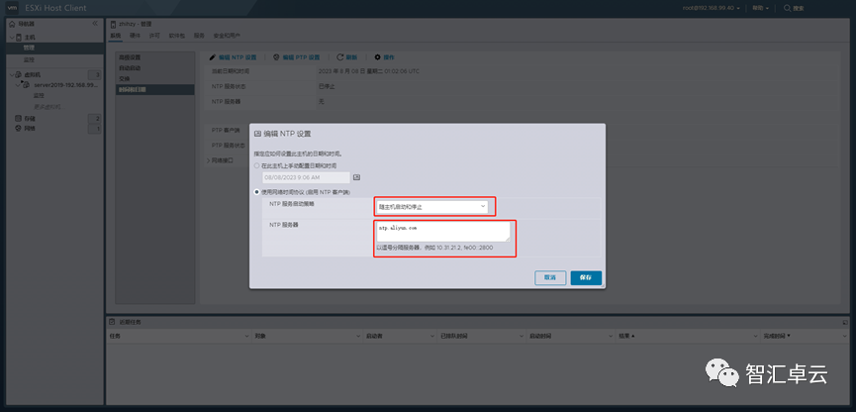Click More VMs item in navigator

click(x=48, y=107)
